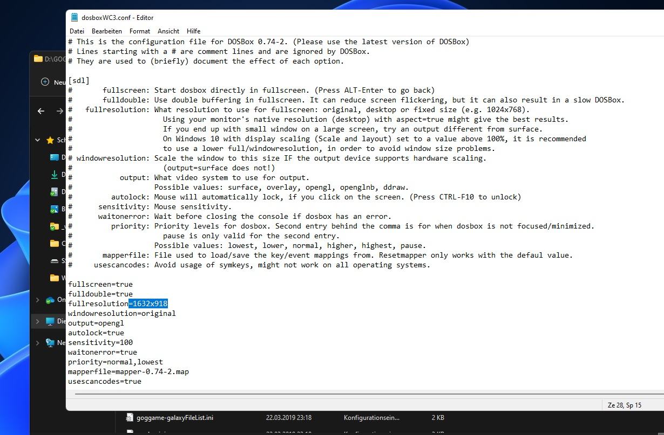Click the Dieser PC monitor icon in sidebar
The width and height of the screenshot is (664, 435).
coord(50,321)
